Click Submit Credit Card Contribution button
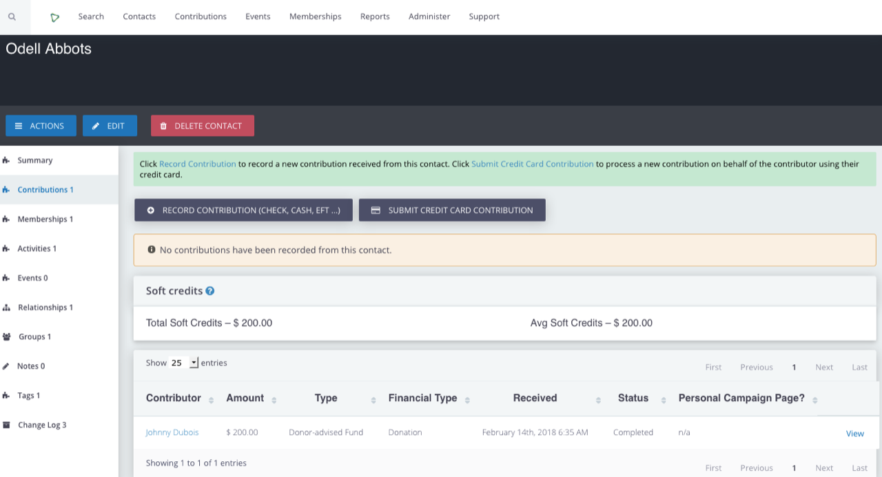Image resolution: width=882 pixels, height=477 pixels. pyautogui.click(x=452, y=210)
